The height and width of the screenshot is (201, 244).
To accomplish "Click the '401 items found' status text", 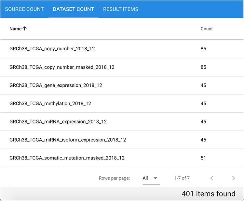I will click(208, 194).
